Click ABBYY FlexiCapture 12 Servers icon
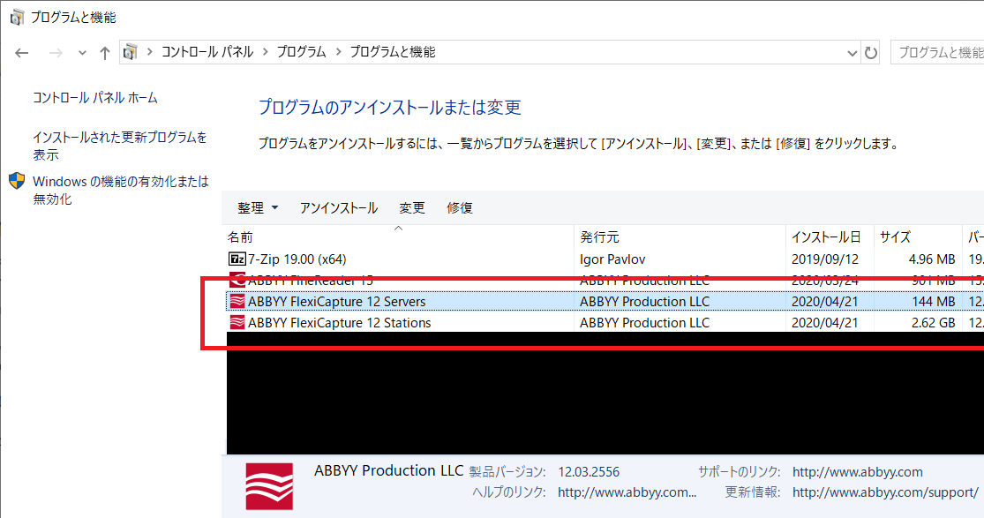Viewport: 984px width, 518px height. pyautogui.click(x=237, y=302)
